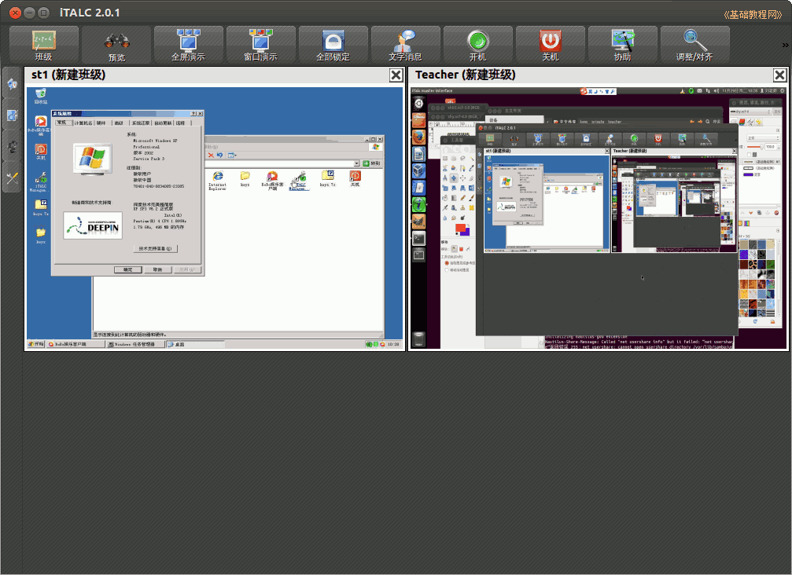Click 技术支持信息 button in st1 dialog
The image size is (792, 575).
[x=155, y=248]
